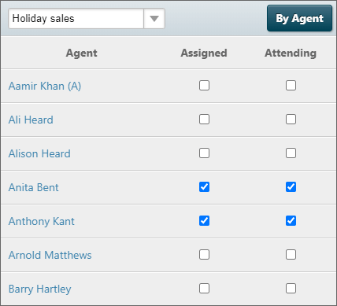Screen dimensions: 337x306
Task: Uncheck Attending for Anthony Kant
Action: click(291, 221)
